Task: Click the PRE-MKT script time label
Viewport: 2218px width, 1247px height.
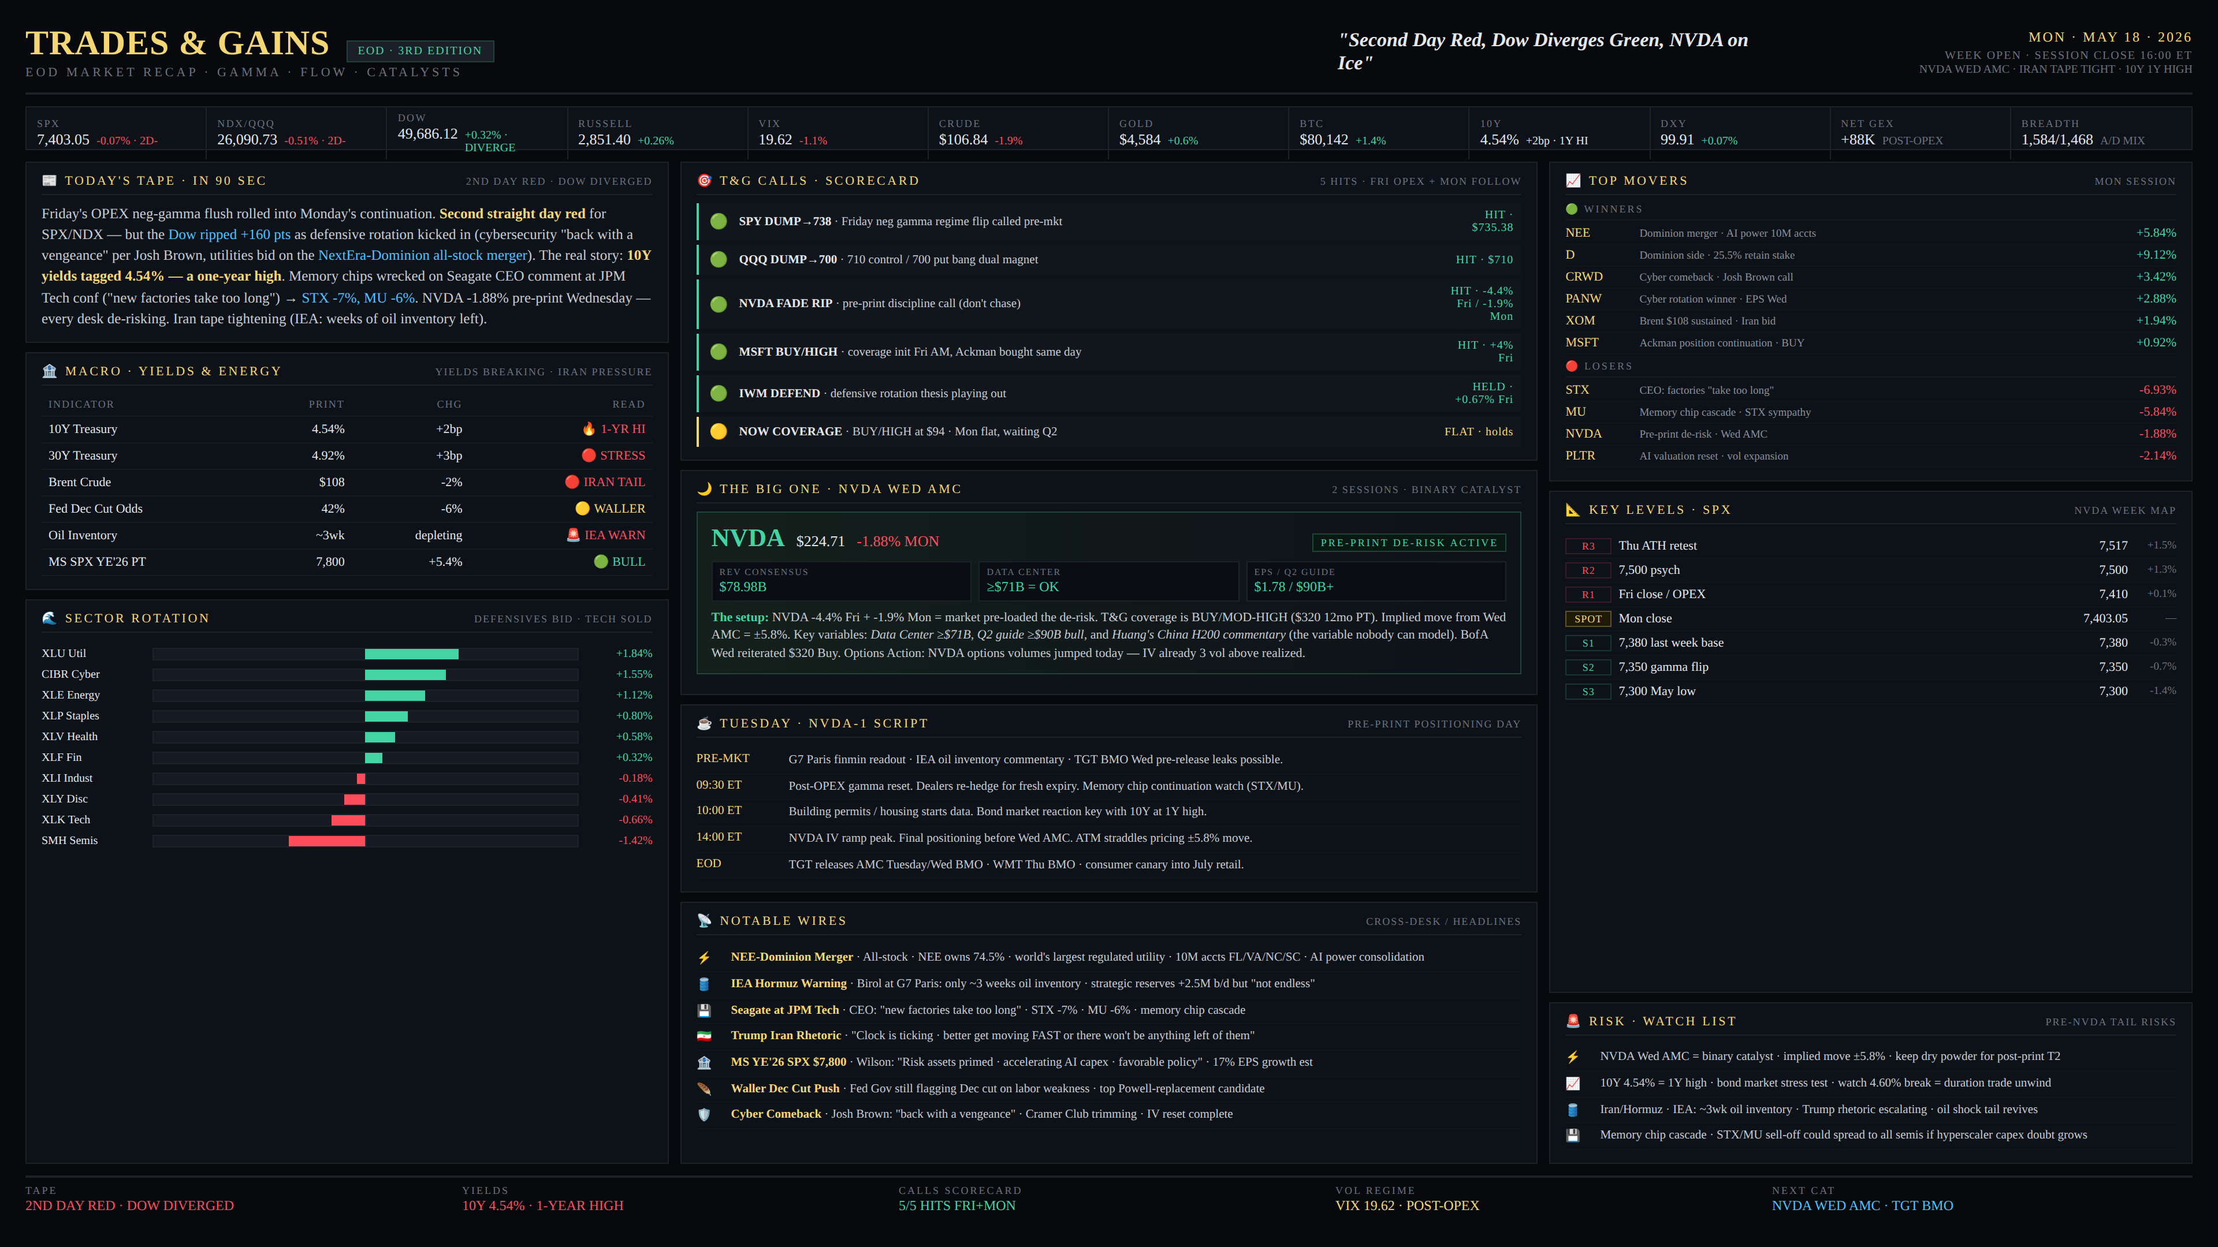Action: [723, 758]
